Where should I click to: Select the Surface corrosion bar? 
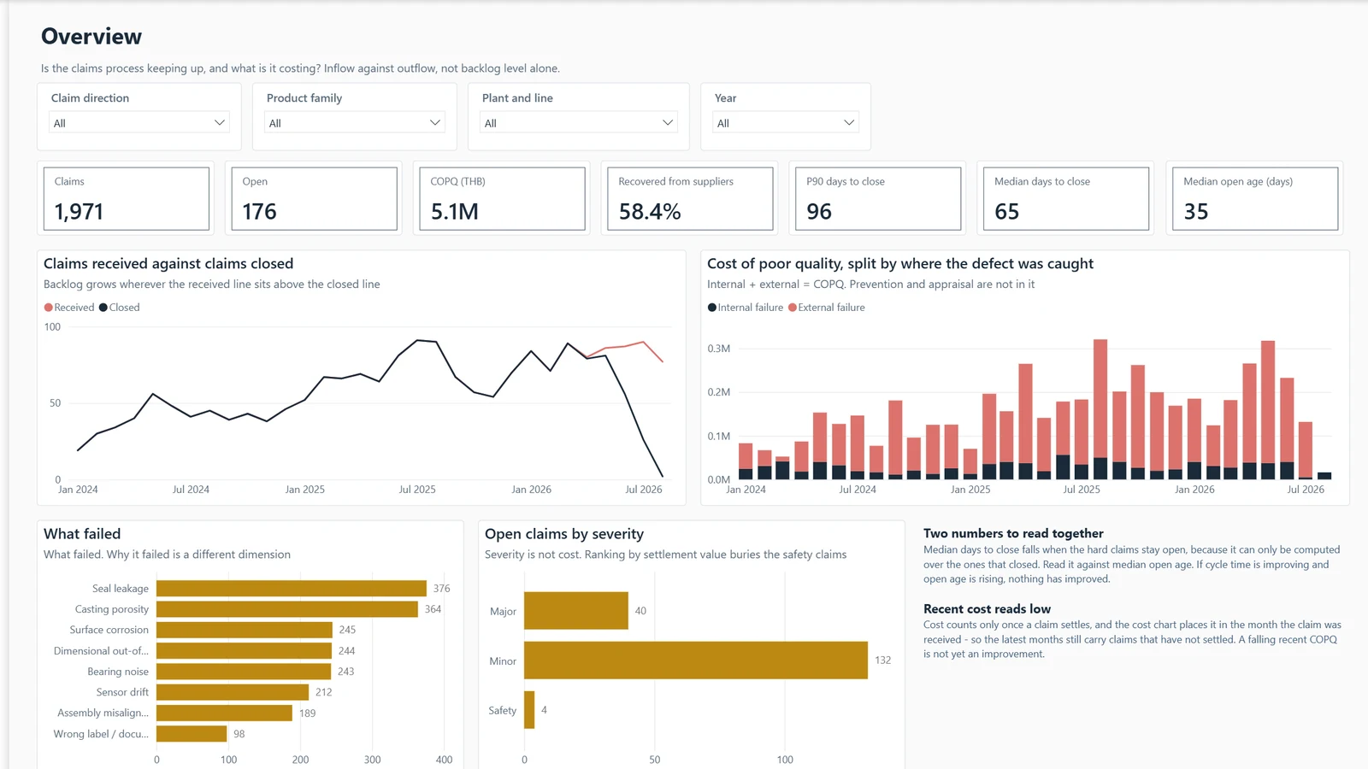[x=245, y=630]
